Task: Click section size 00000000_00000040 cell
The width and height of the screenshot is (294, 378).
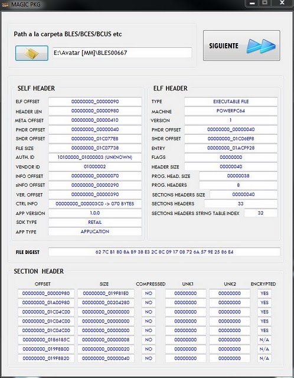Action: pos(106,359)
